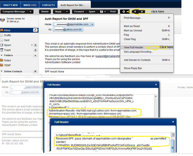Add sender to contacts plus button
193x156 pixels.
(92, 24)
